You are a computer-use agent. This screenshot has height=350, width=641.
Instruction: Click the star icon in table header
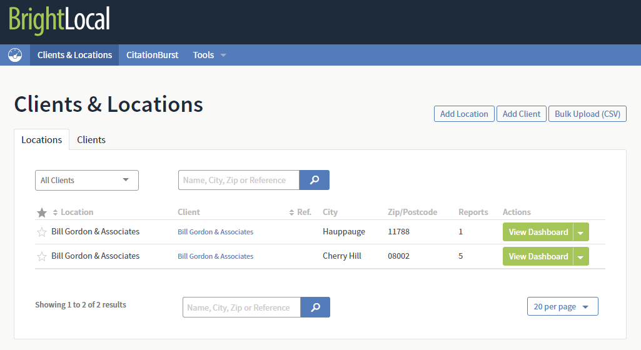42,212
